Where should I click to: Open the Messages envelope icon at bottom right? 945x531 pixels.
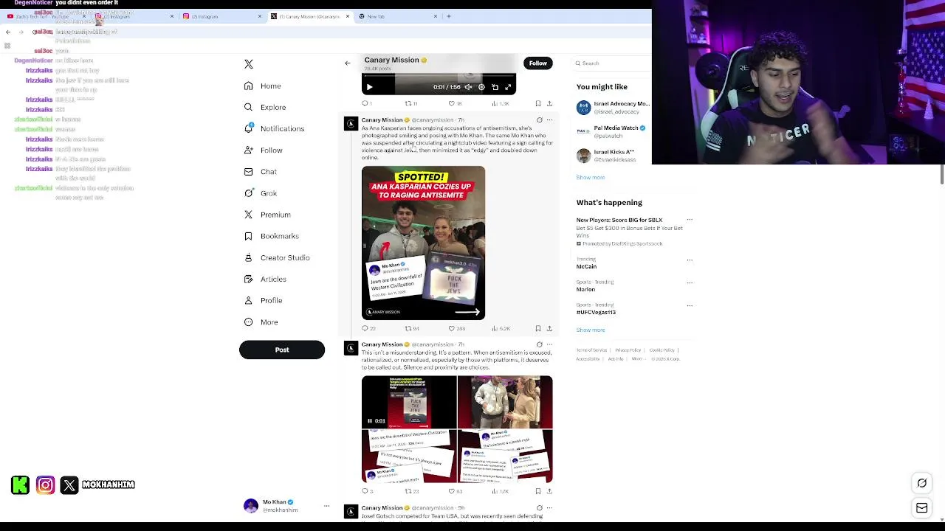tap(922, 508)
